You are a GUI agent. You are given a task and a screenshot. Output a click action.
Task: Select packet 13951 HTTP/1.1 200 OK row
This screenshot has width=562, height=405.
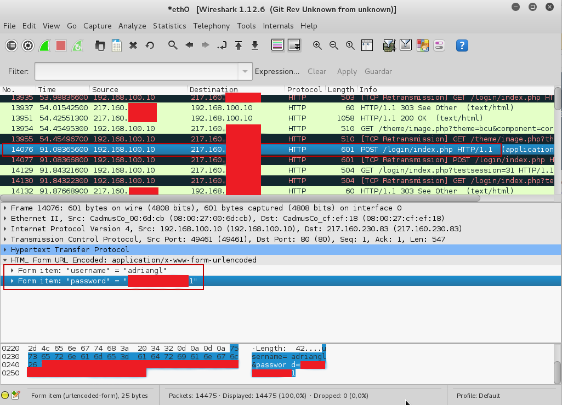(x=277, y=118)
